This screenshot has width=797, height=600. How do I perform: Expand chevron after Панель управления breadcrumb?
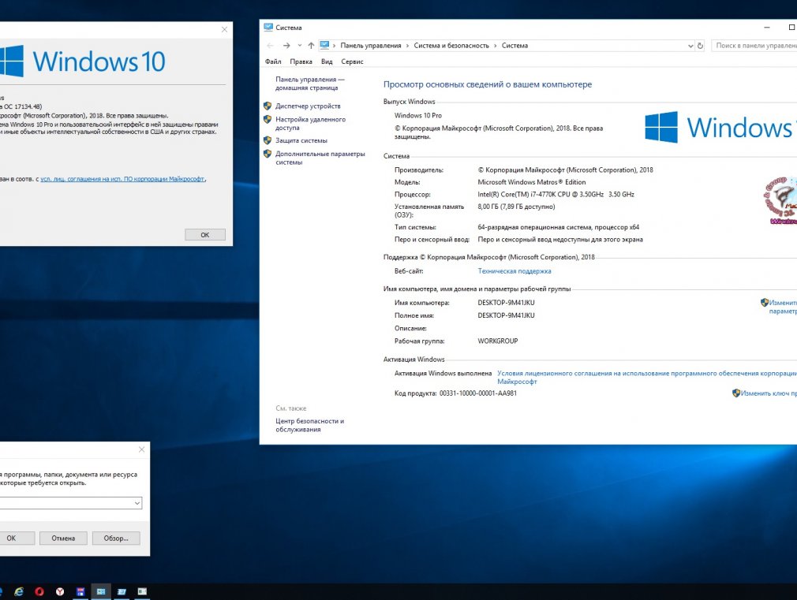pos(407,46)
